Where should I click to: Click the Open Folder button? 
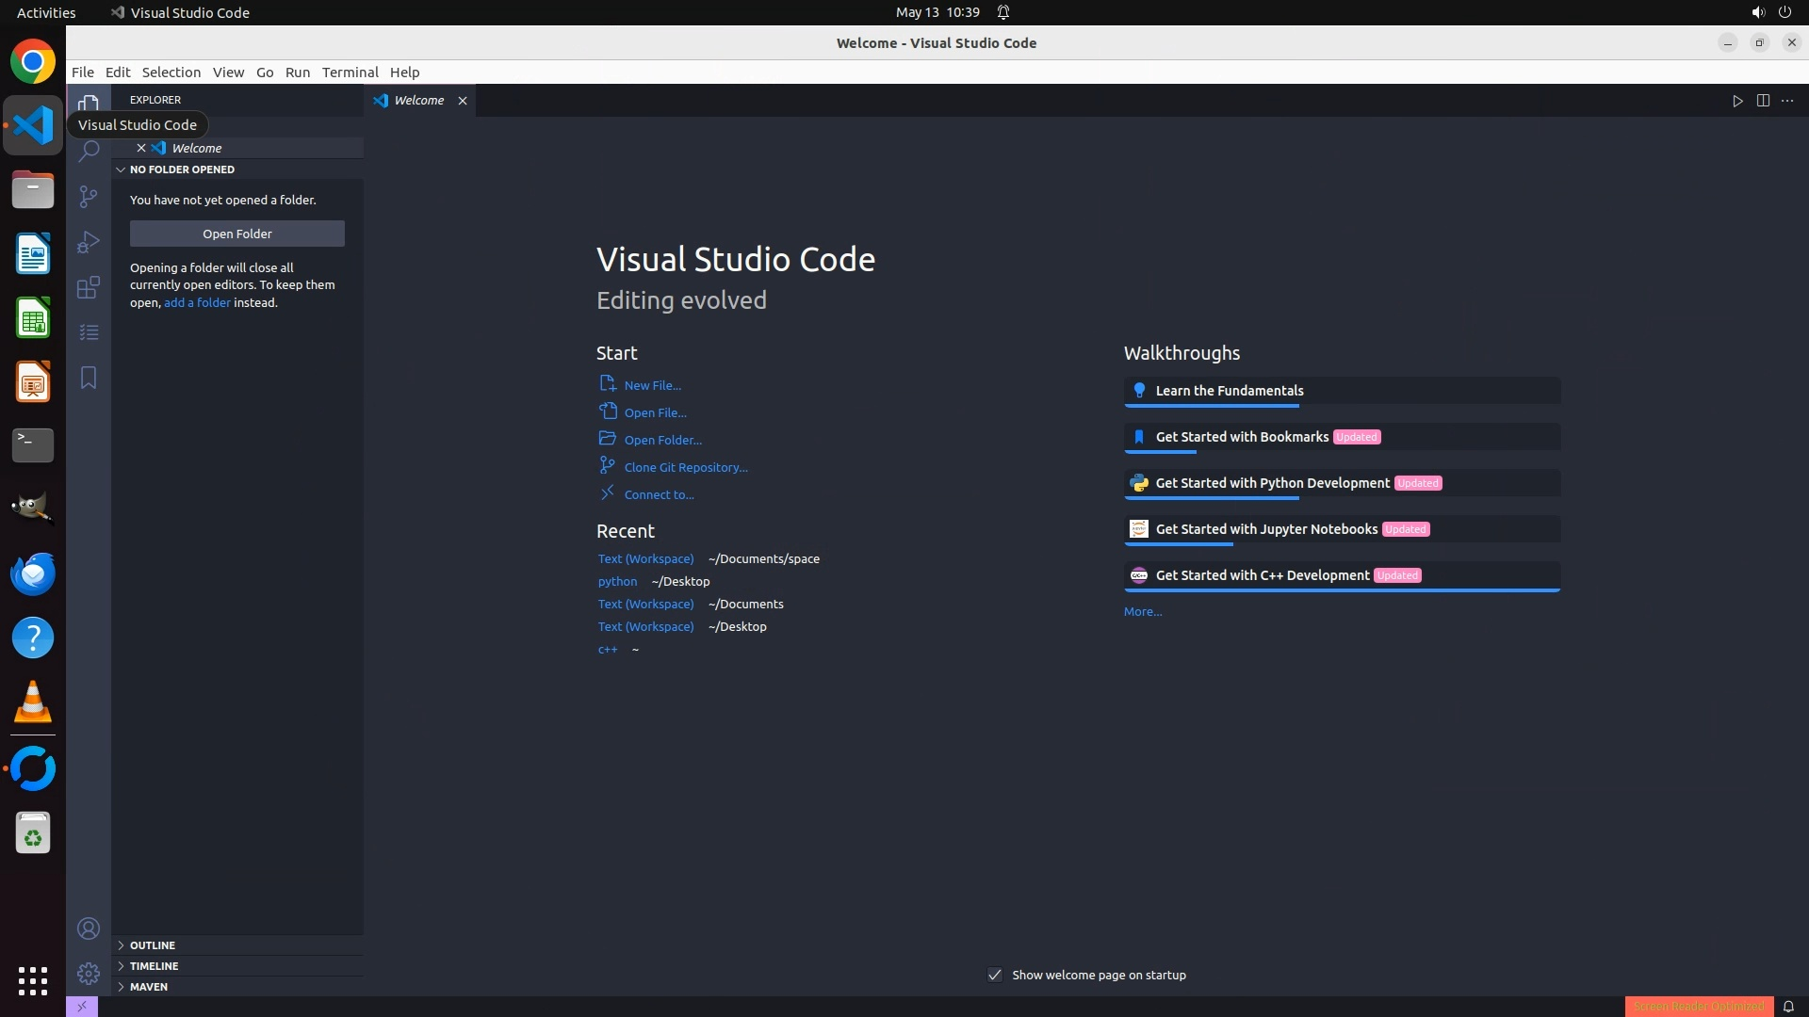click(x=236, y=234)
